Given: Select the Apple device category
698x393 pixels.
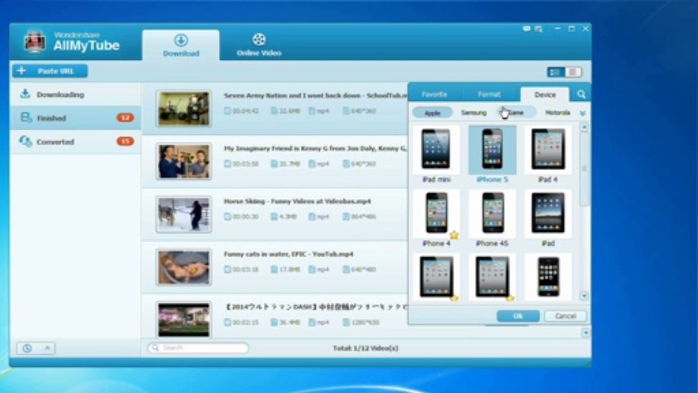Looking at the screenshot, I should [432, 112].
